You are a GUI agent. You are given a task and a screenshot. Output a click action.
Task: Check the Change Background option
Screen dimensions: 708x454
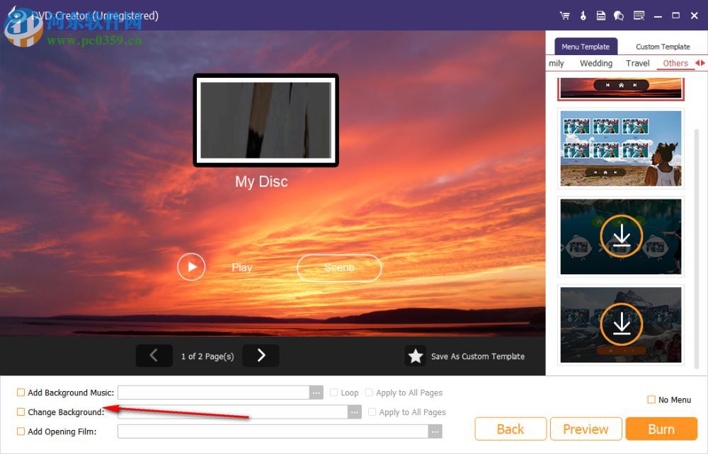tap(21, 412)
